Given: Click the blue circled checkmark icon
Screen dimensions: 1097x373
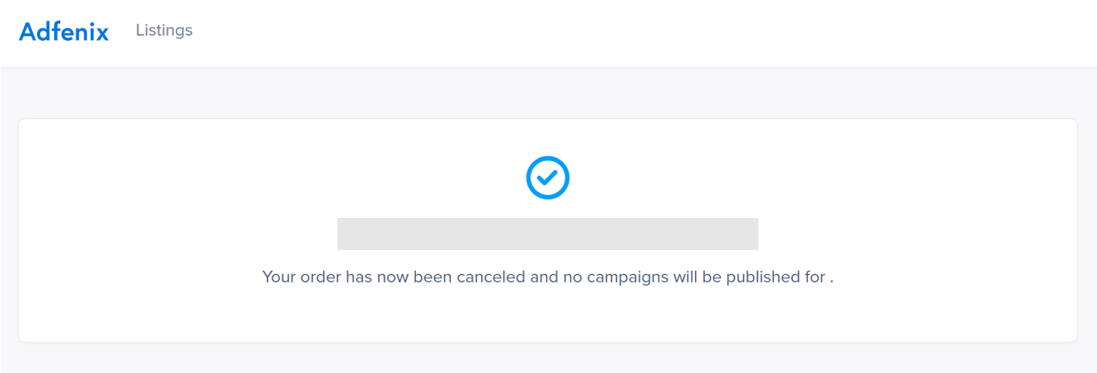Looking at the screenshot, I should click(x=547, y=178).
